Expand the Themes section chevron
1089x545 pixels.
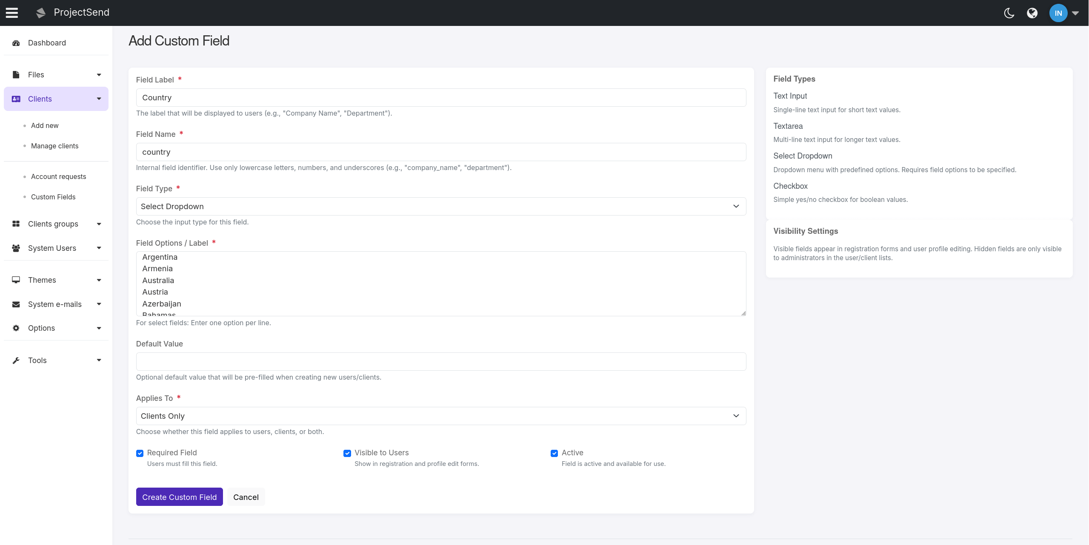point(99,280)
